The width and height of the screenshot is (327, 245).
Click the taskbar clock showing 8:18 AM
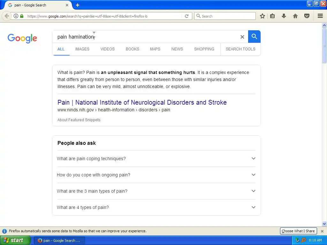315,240
